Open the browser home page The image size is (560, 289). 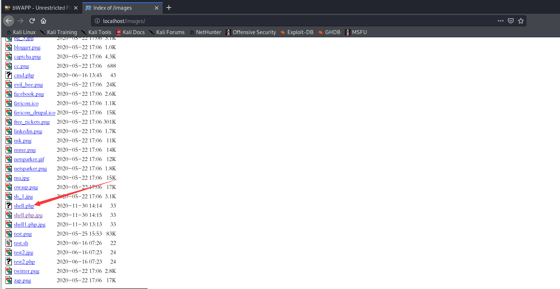coord(43,21)
